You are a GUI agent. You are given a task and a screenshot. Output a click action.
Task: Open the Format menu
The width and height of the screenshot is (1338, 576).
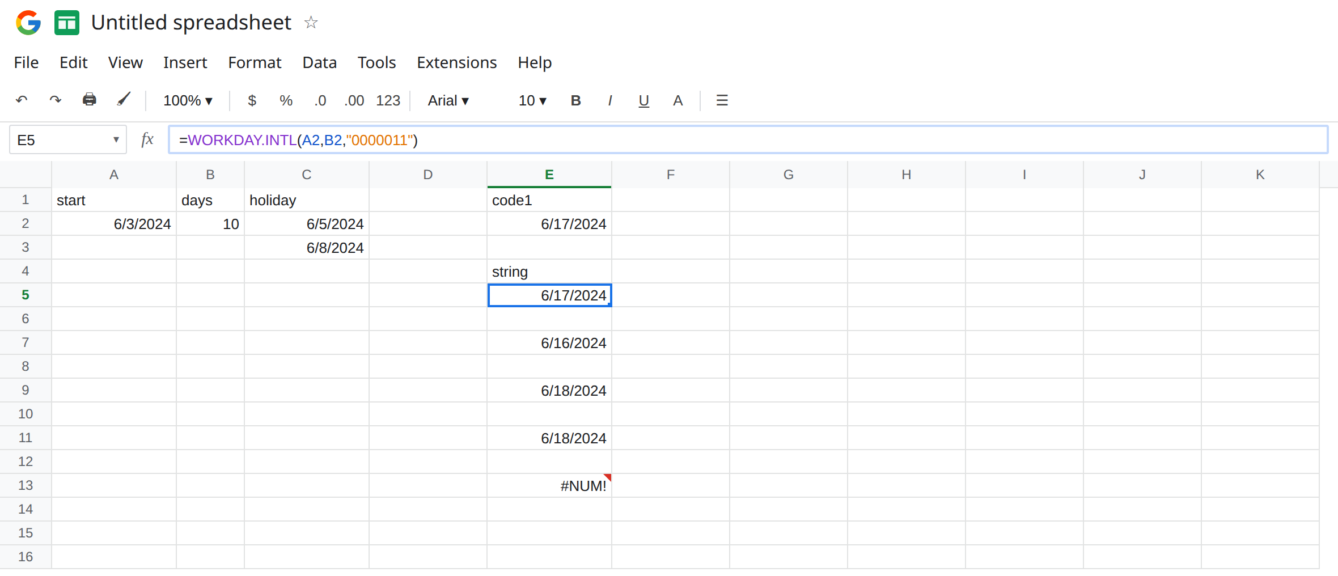click(255, 62)
